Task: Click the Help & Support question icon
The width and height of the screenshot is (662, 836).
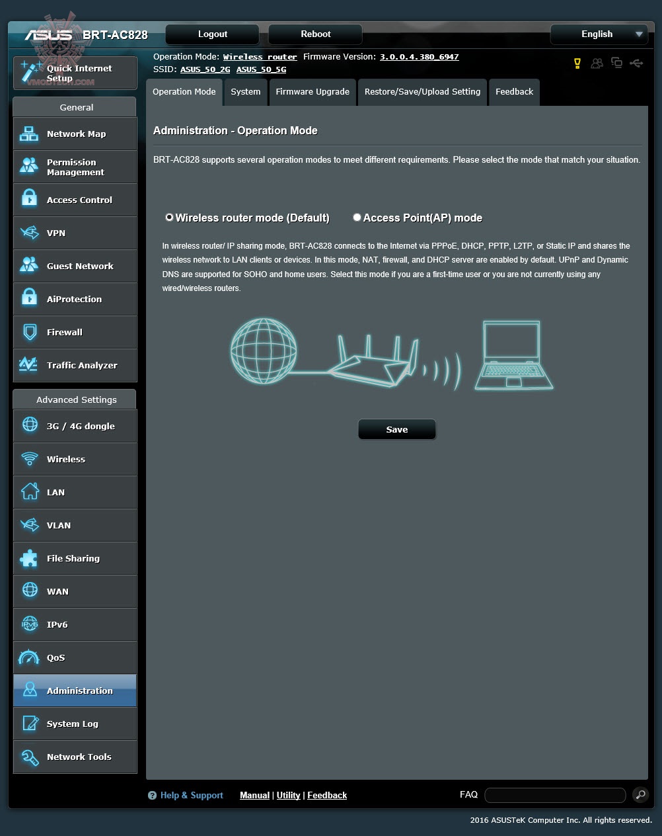Action: point(152,796)
